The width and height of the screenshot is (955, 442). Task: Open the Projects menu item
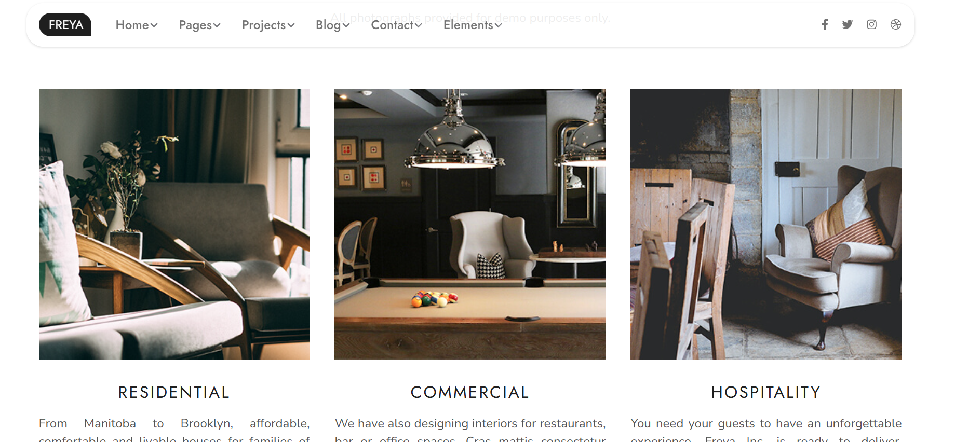click(264, 25)
